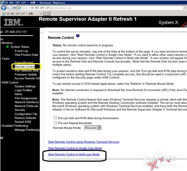The height and width of the screenshot is (171, 187).
Task: Start Remote Control using Windows Terminal Services
Action: tap(84, 142)
